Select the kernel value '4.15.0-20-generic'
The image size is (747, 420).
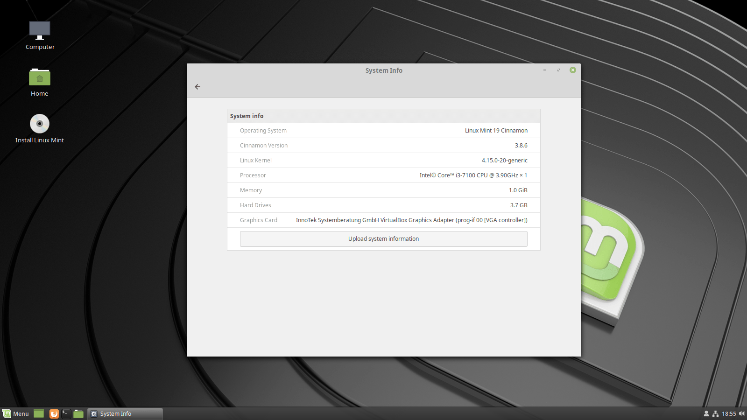point(505,161)
